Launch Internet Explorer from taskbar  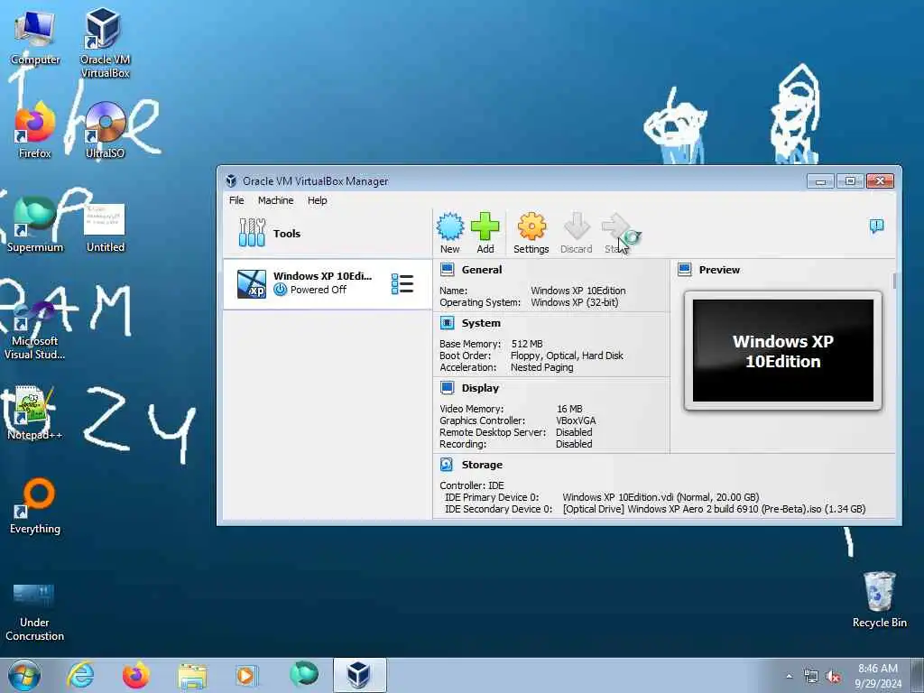click(80, 675)
